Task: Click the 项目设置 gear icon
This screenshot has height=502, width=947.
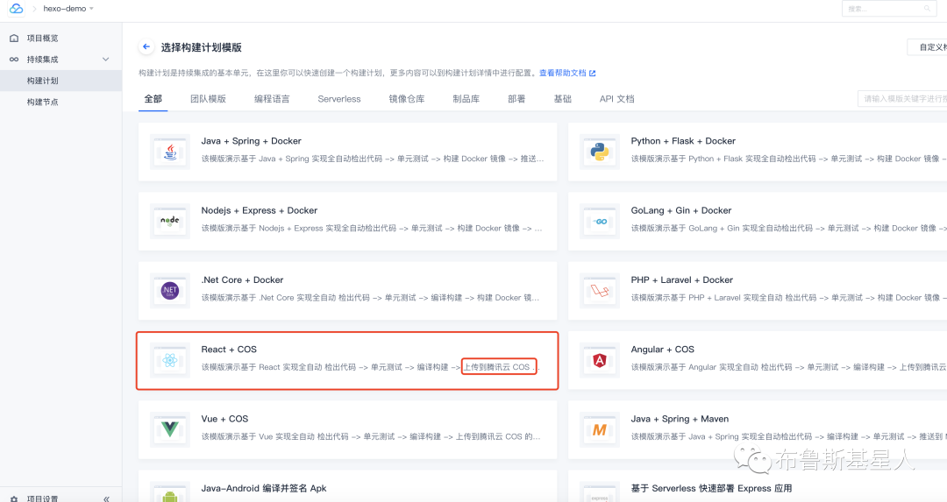Action: (14, 499)
